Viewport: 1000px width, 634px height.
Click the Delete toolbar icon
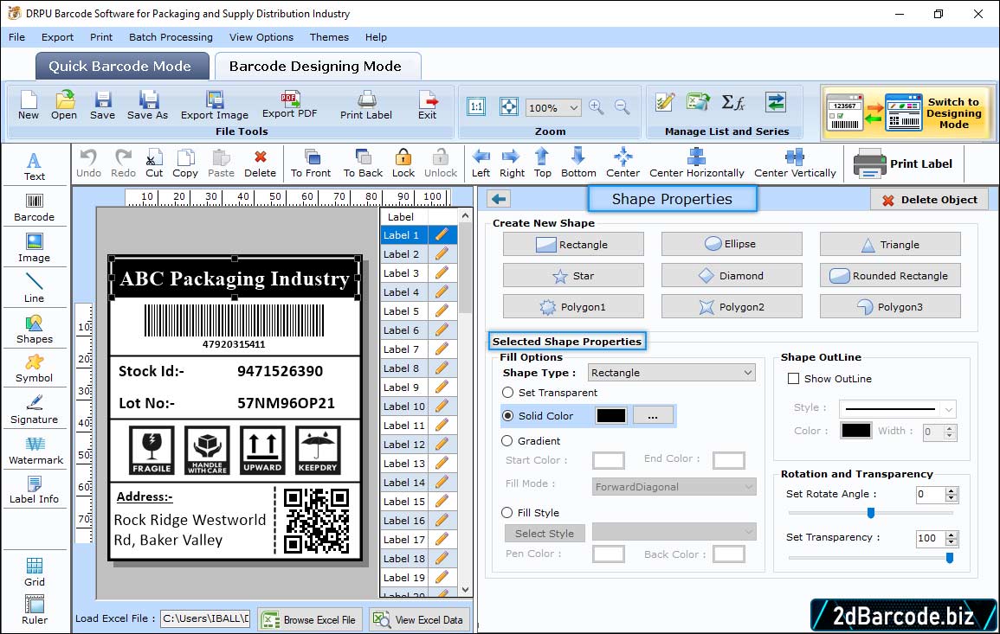[x=261, y=163]
